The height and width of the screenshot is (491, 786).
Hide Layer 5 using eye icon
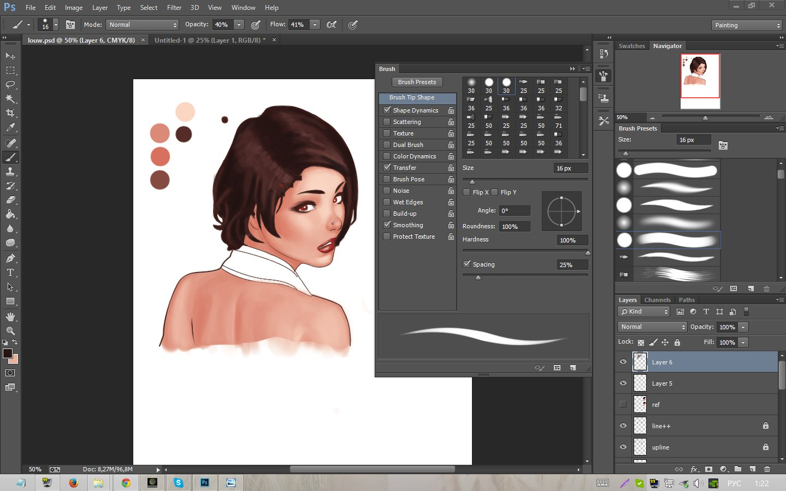(623, 383)
